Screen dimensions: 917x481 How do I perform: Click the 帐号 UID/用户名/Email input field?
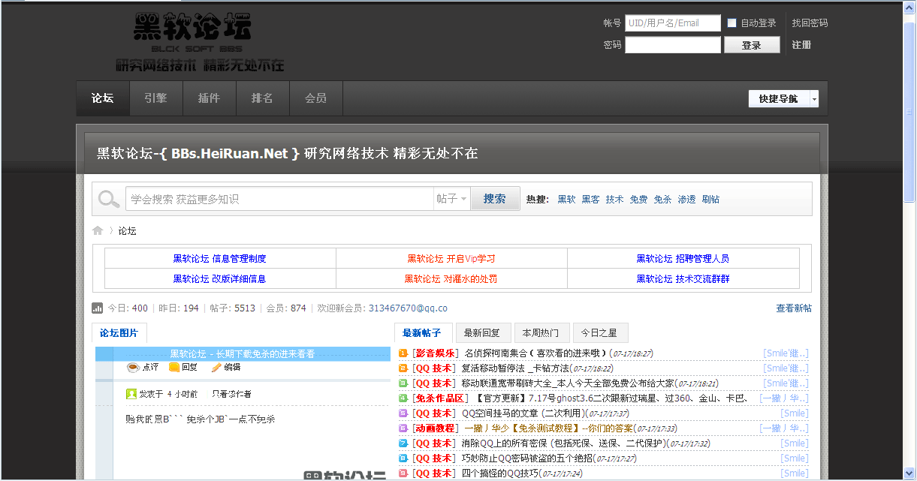click(x=673, y=23)
